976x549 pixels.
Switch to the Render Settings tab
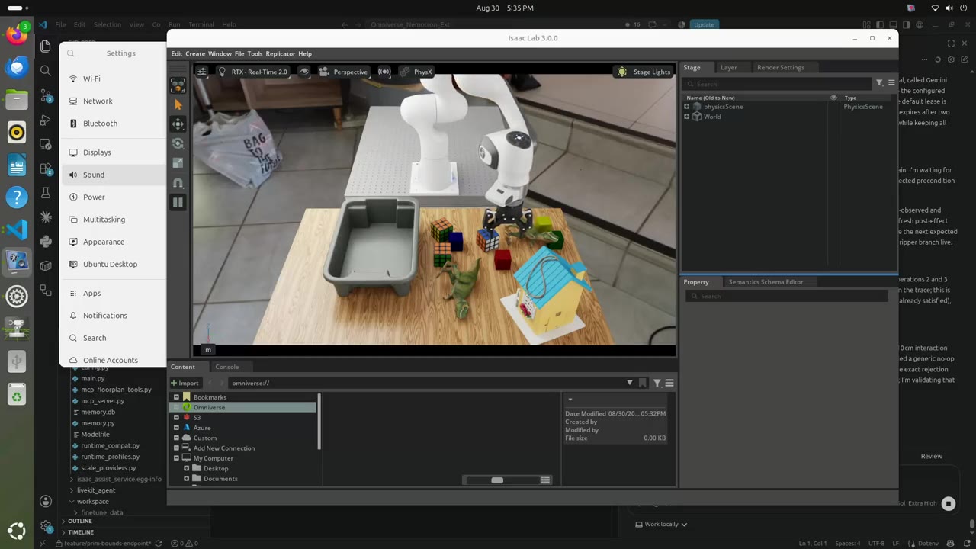[781, 67]
